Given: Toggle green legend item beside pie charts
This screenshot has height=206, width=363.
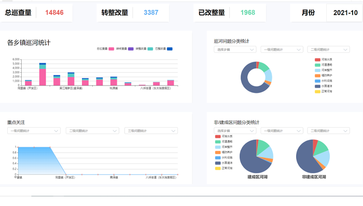Looking at the screenshot, I should pos(224,142).
